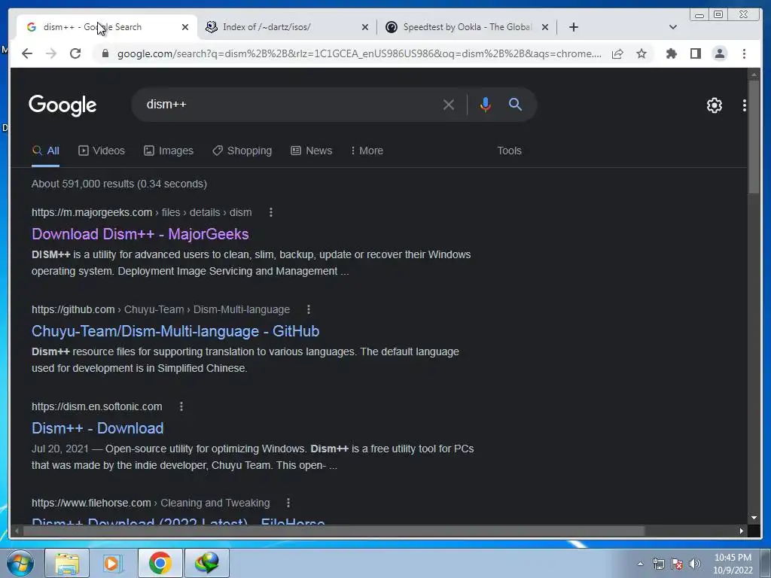Image resolution: width=771 pixels, height=578 pixels.
Task: Switch to Videos results
Action: [102, 151]
